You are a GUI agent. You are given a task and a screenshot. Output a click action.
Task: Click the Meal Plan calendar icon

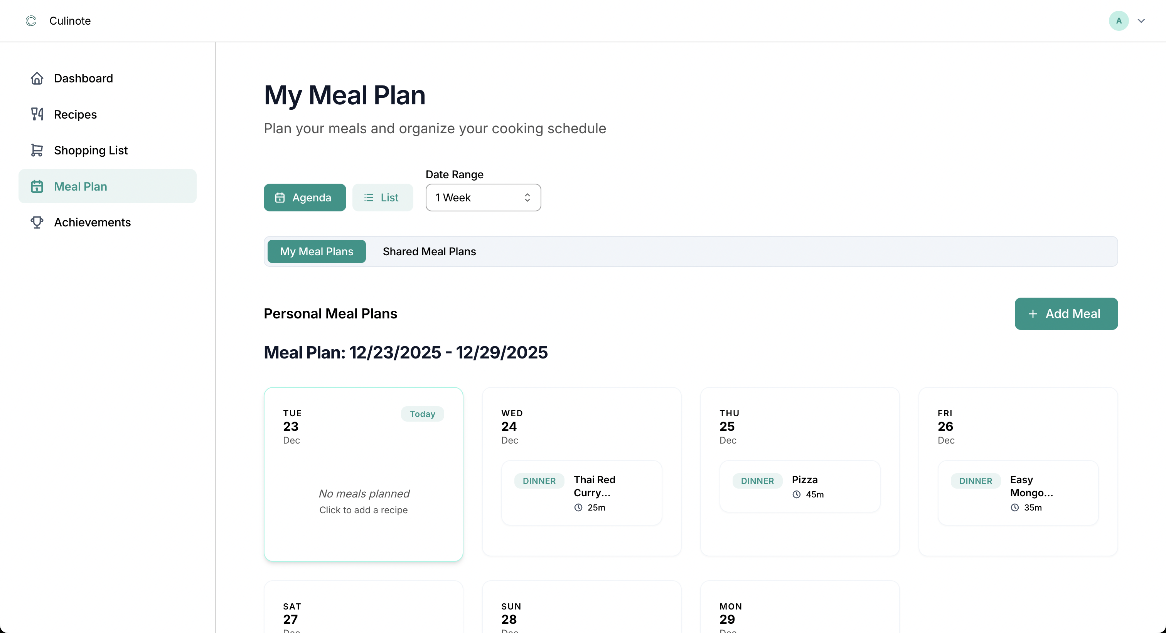(37, 186)
